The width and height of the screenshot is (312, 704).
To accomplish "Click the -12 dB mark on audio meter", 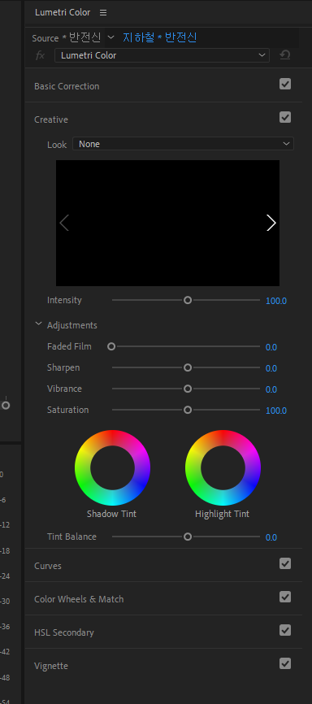I will tap(5, 525).
